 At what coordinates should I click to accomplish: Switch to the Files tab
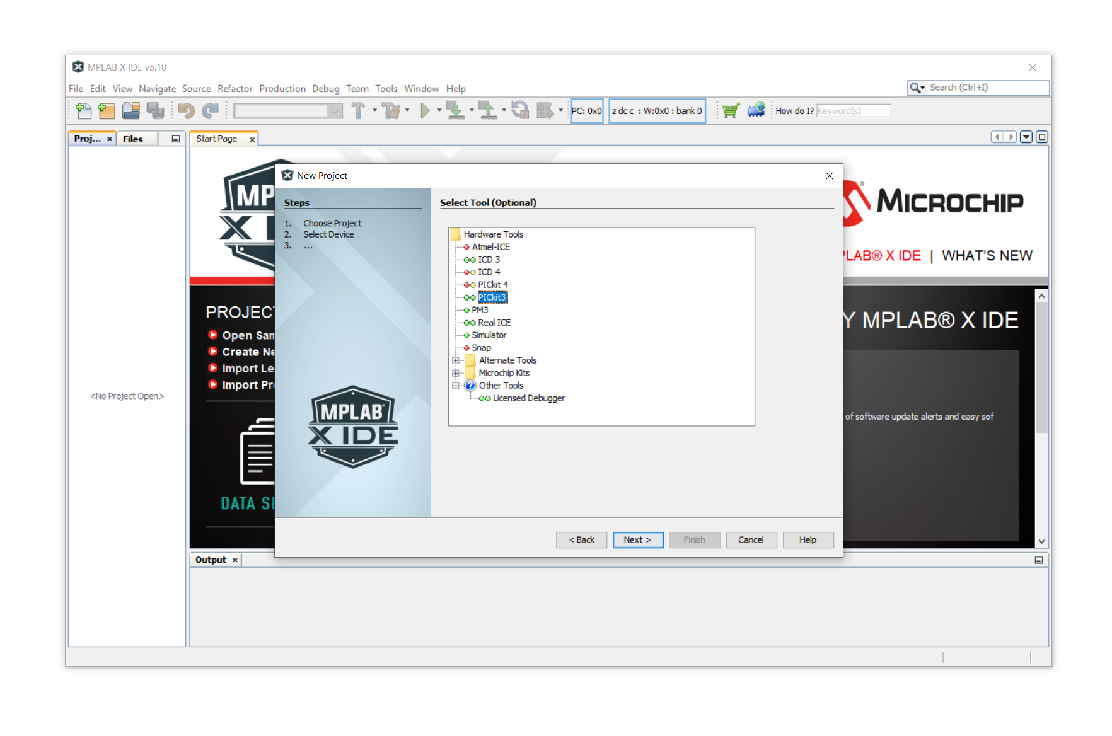click(x=132, y=139)
